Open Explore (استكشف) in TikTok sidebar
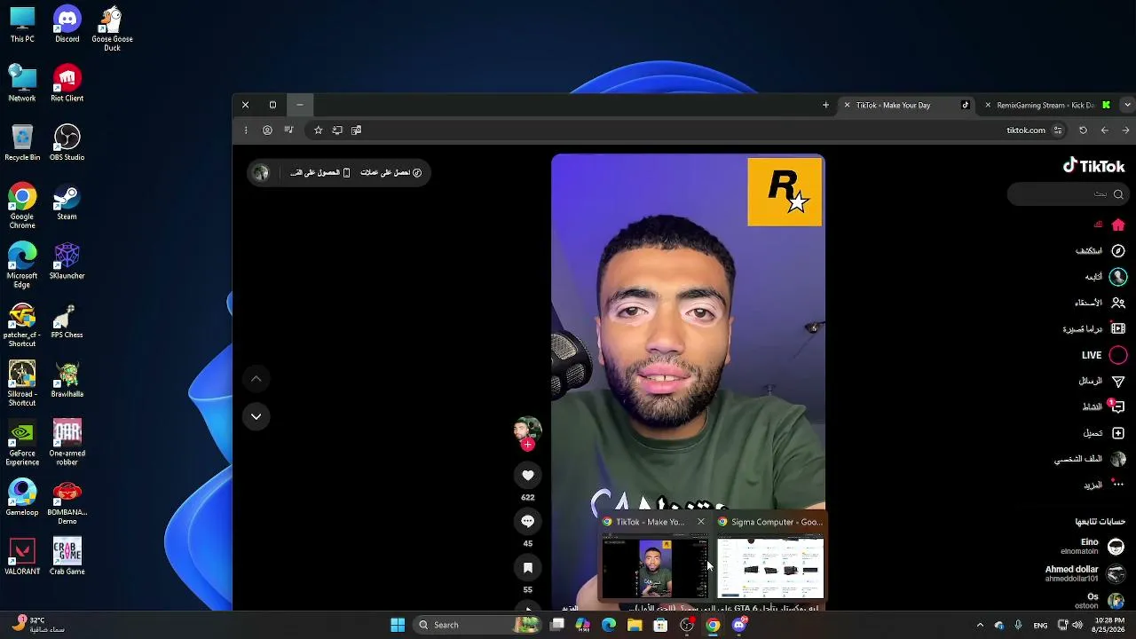 tap(1100, 251)
